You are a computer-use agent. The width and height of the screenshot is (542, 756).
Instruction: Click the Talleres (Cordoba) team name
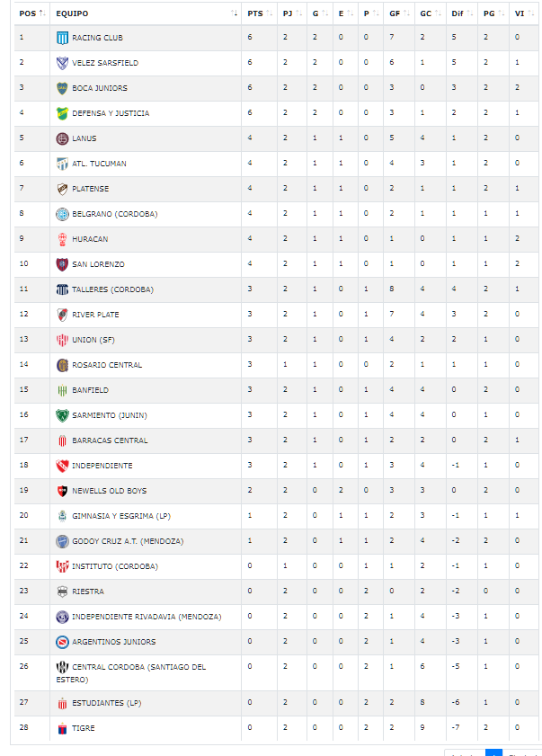113,289
